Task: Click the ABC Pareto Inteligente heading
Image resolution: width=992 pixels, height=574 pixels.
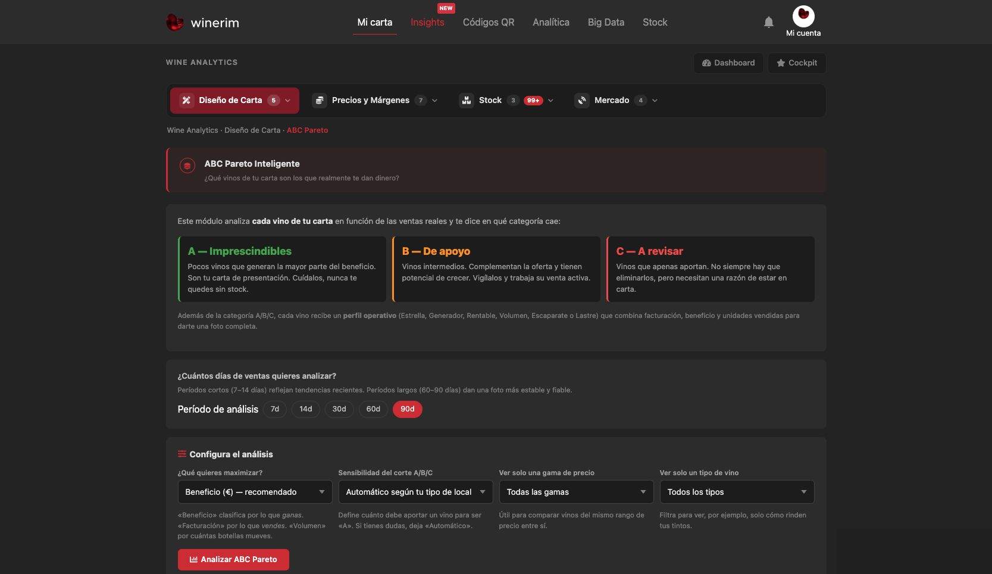Action: [252, 164]
